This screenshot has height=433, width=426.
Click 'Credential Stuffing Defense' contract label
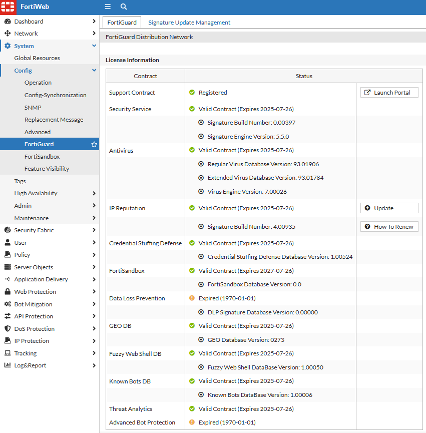pos(146,243)
